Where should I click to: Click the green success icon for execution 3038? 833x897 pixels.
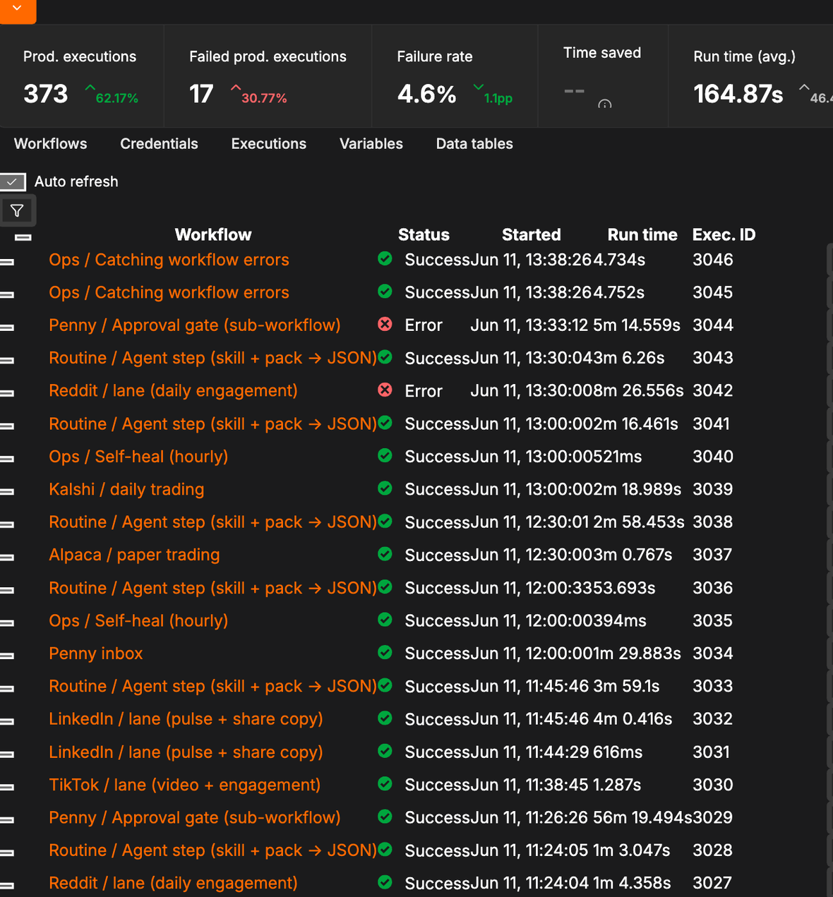click(385, 521)
